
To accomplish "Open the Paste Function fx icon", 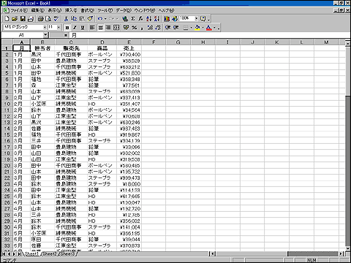I will coord(140,19).
